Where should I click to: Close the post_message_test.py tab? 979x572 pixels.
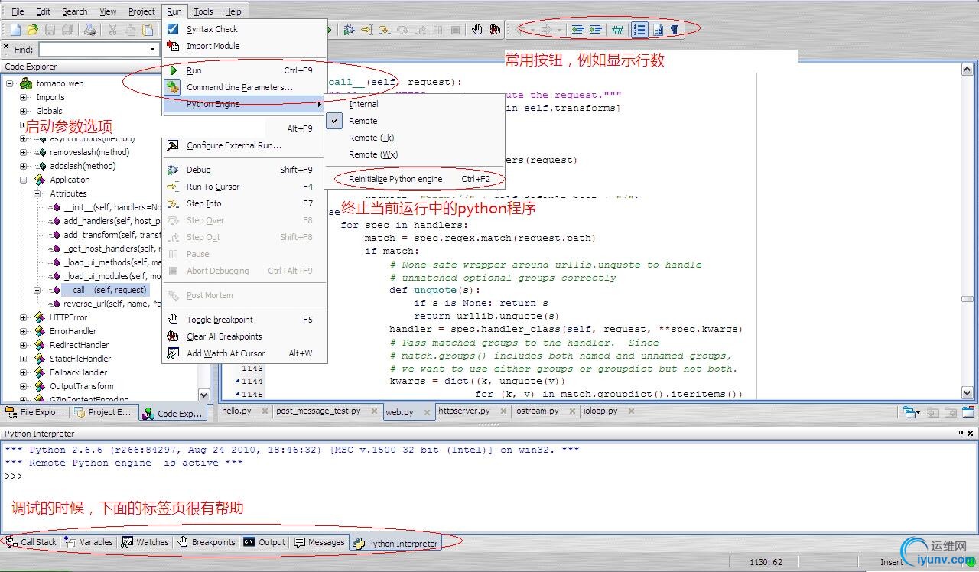coord(374,411)
